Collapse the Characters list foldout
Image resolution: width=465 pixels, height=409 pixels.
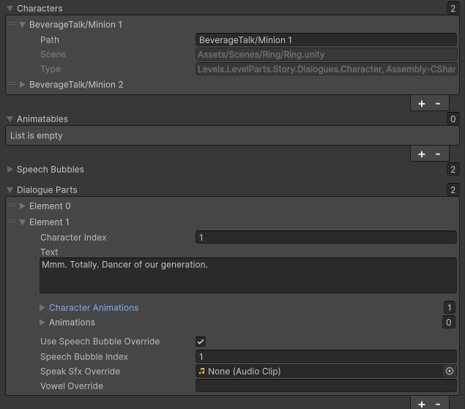coord(10,9)
